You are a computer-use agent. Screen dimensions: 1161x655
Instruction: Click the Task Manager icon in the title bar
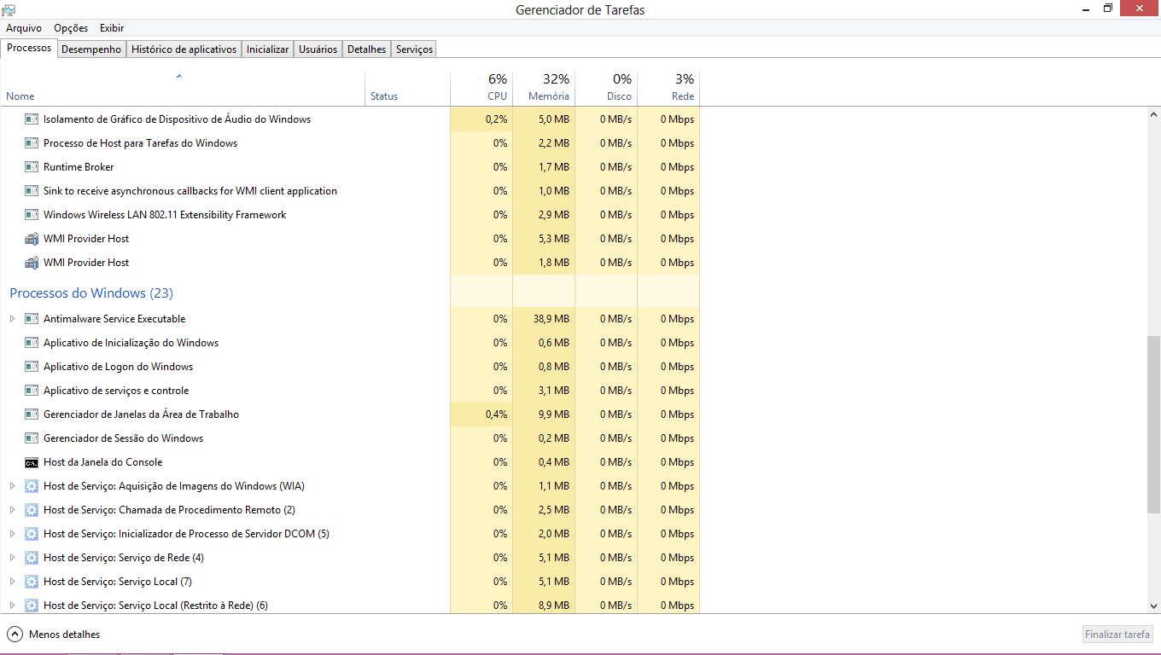coord(9,9)
